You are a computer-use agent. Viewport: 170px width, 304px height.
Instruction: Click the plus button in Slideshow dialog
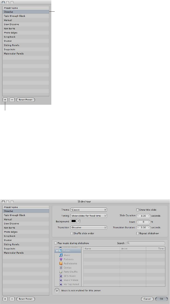point(5,299)
